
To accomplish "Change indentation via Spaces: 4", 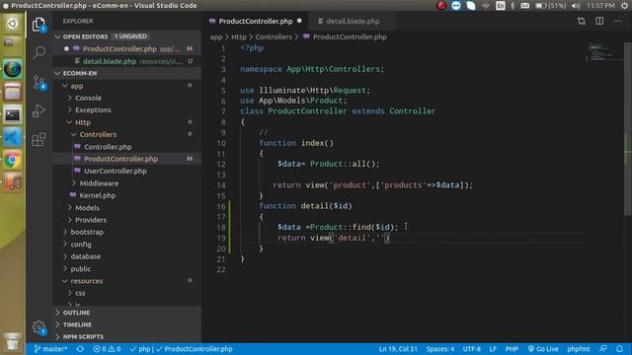I will tap(440, 349).
